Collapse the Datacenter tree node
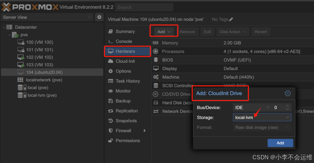 pyautogui.click(x=4, y=27)
